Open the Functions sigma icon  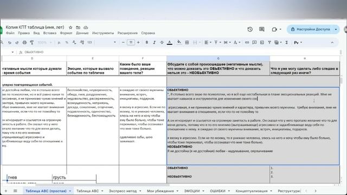(x=287, y=42)
